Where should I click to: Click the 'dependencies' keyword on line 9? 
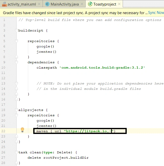(x=41, y=62)
